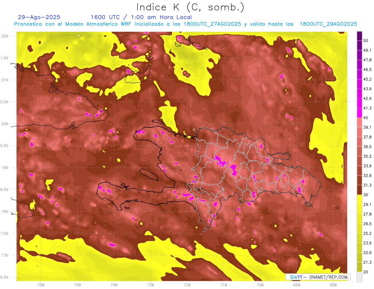
Task: Click the legend value '47.8'
Action: tap(367, 60)
